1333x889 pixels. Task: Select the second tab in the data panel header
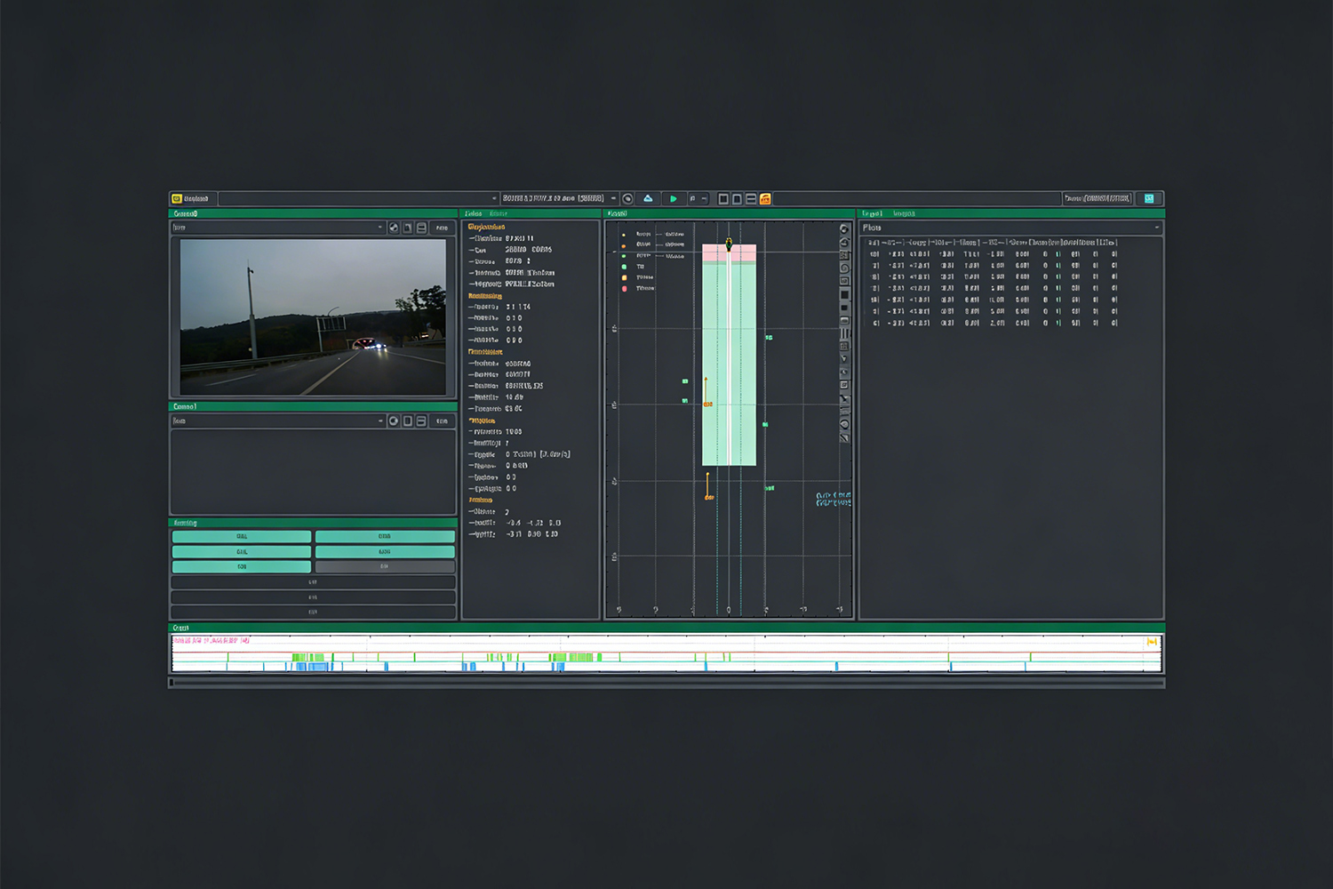pyautogui.click(x=499, y=214)
